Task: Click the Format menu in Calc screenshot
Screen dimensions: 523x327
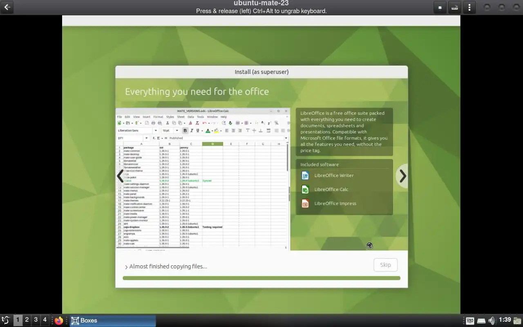Action: 158,117
